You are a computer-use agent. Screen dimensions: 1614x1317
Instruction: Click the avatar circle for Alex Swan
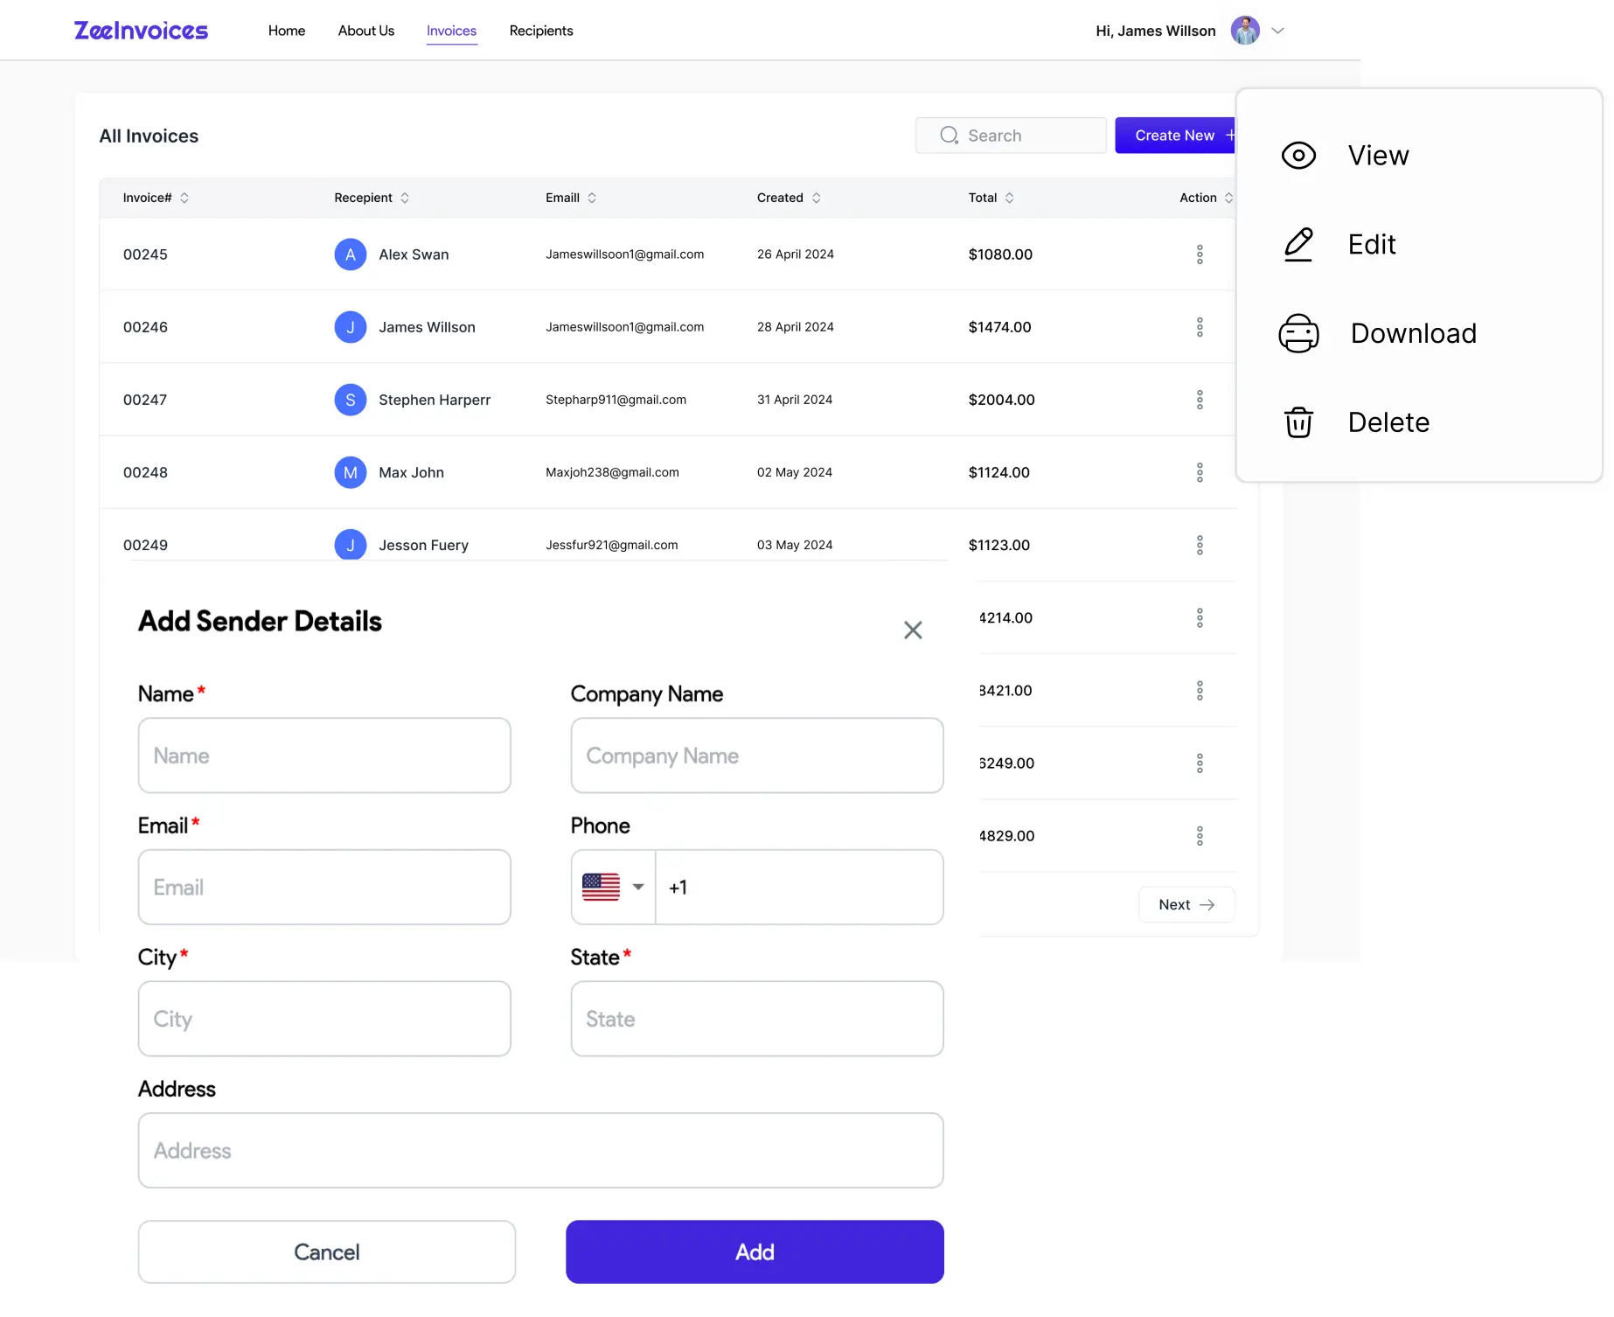coord(350,254)
